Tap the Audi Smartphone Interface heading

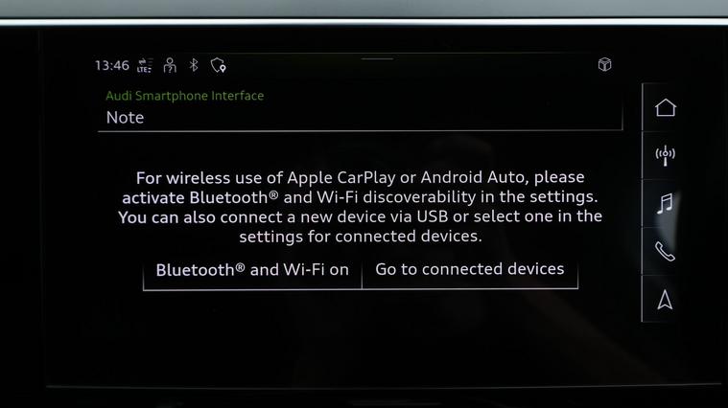click(x=185, y=96)
